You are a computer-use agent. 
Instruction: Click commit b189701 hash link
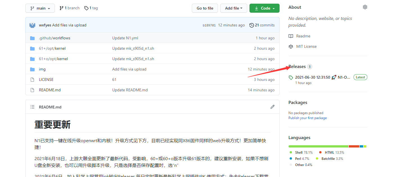pos(209,25)
